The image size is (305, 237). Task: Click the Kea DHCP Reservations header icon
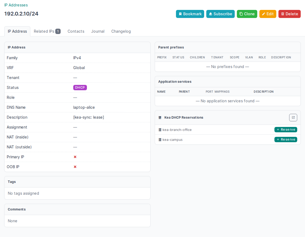160,118
